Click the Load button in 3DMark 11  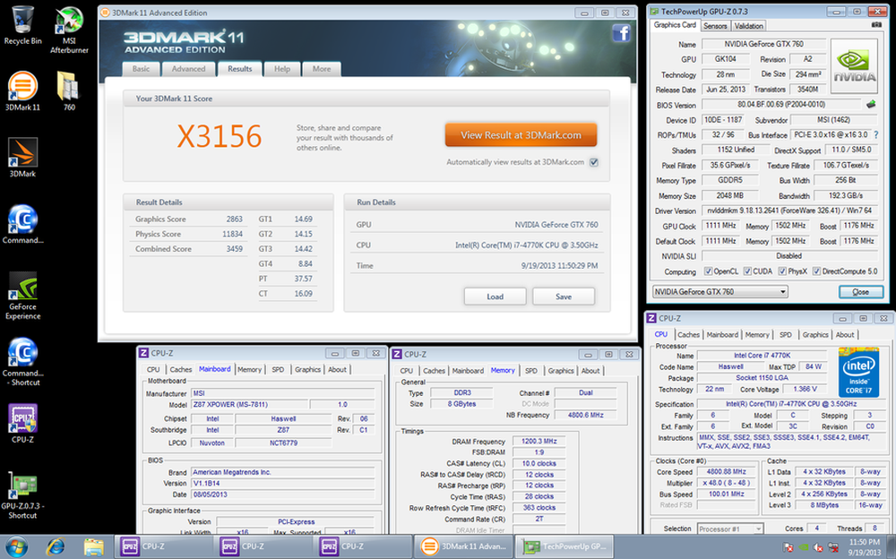tap(495, 297)
